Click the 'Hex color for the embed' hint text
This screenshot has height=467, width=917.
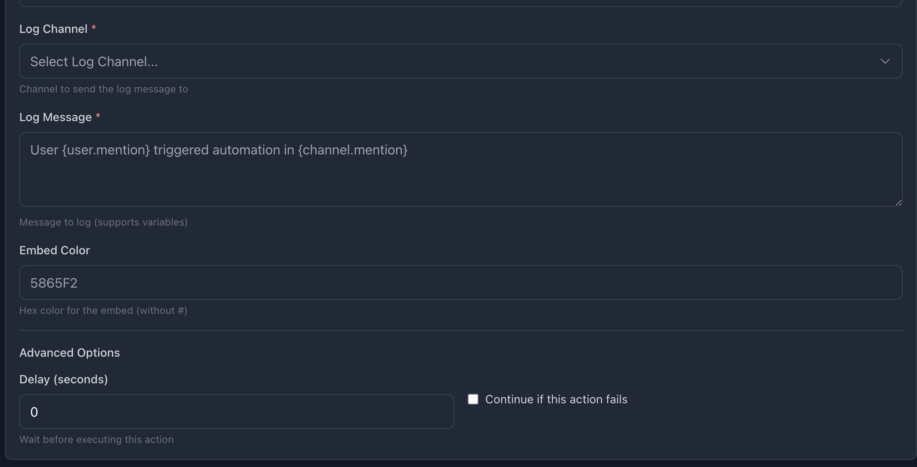coord(103,311)
